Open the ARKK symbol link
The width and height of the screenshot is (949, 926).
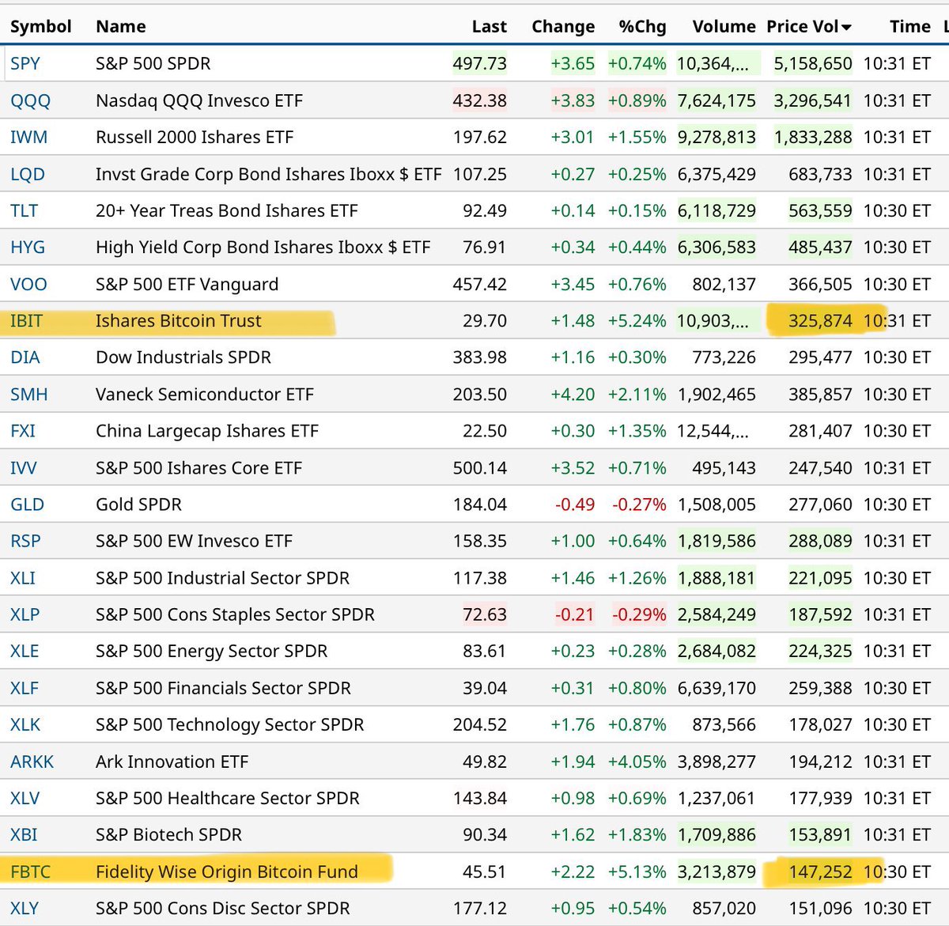tap(32, 762)
